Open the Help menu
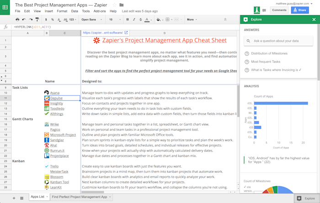 click(x=113, y=11)
